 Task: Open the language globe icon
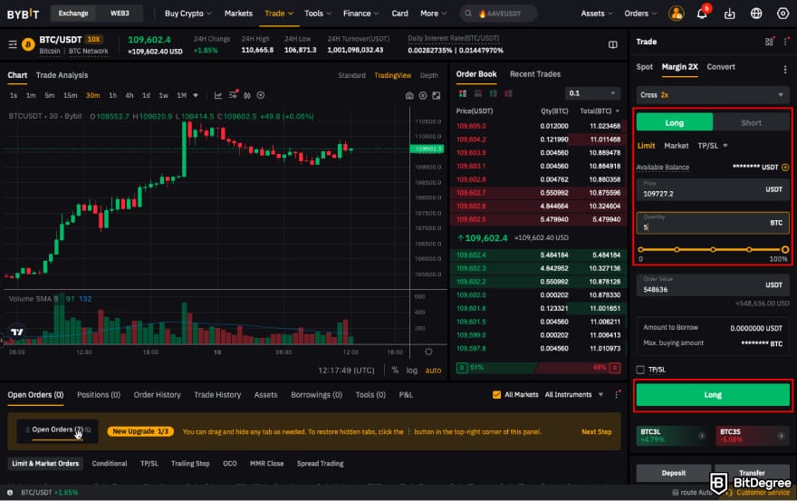tap(756, 14)
